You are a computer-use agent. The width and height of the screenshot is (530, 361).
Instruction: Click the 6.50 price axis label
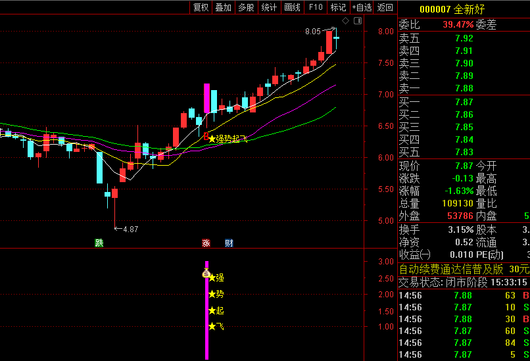pos(386,126)
